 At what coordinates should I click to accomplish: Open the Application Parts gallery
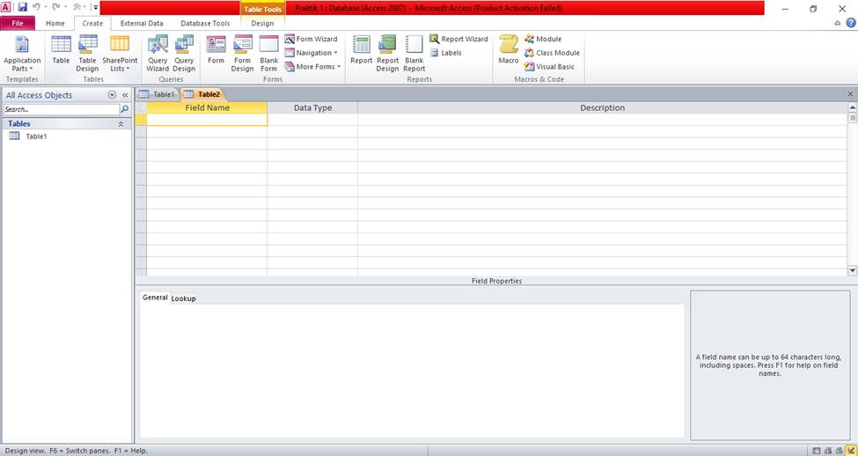click(22, 54)
